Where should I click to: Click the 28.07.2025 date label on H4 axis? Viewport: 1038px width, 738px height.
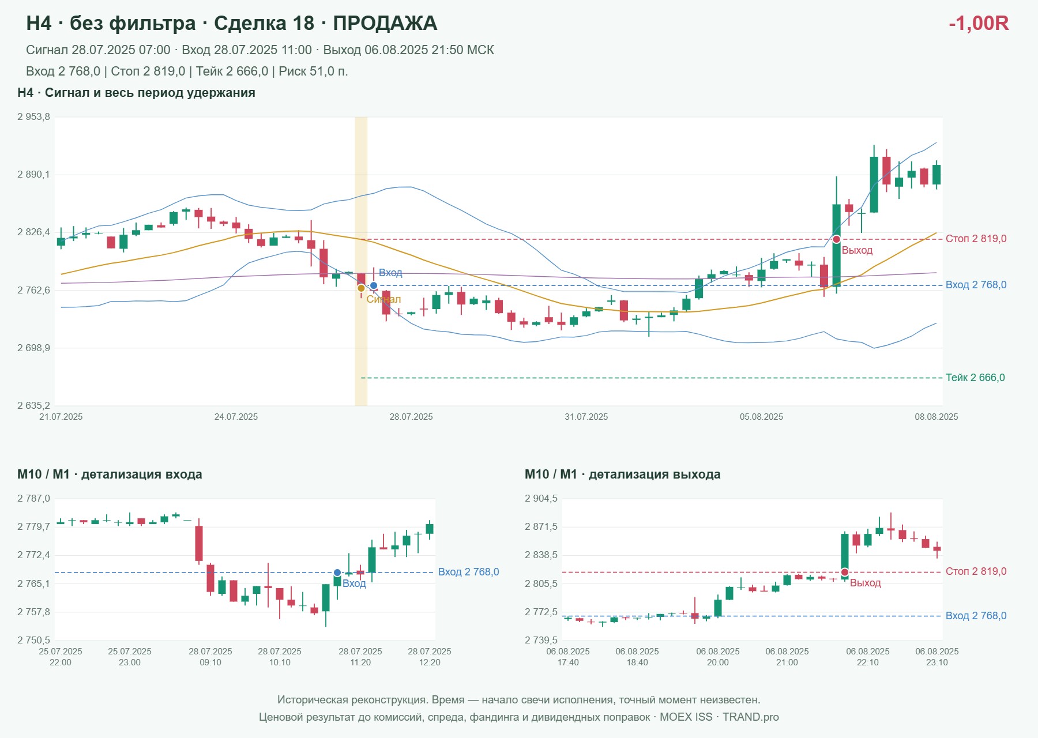411,417
